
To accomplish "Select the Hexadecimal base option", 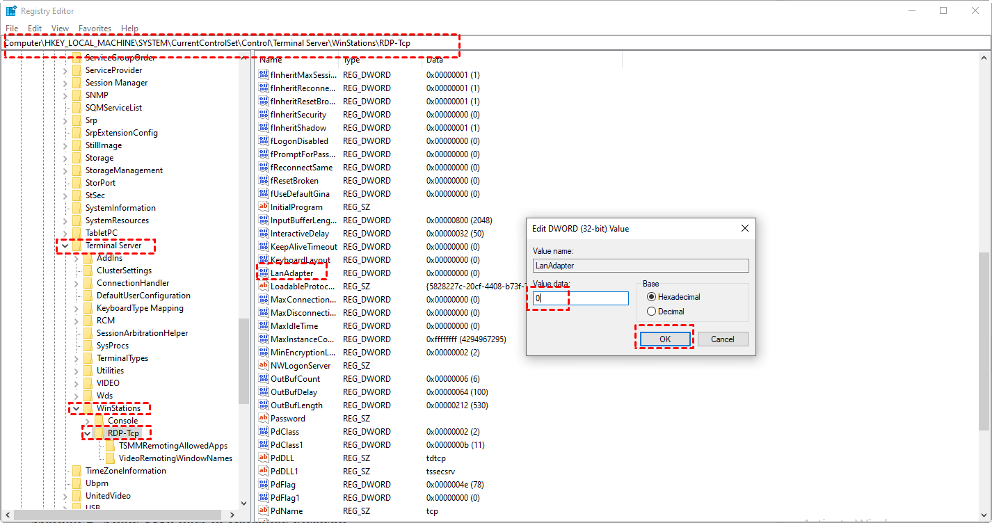I will (652, 297).
